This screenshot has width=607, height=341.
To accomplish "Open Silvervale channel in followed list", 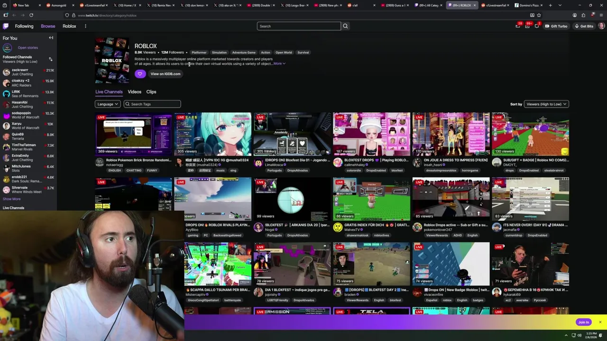I will tap(28, 189).
